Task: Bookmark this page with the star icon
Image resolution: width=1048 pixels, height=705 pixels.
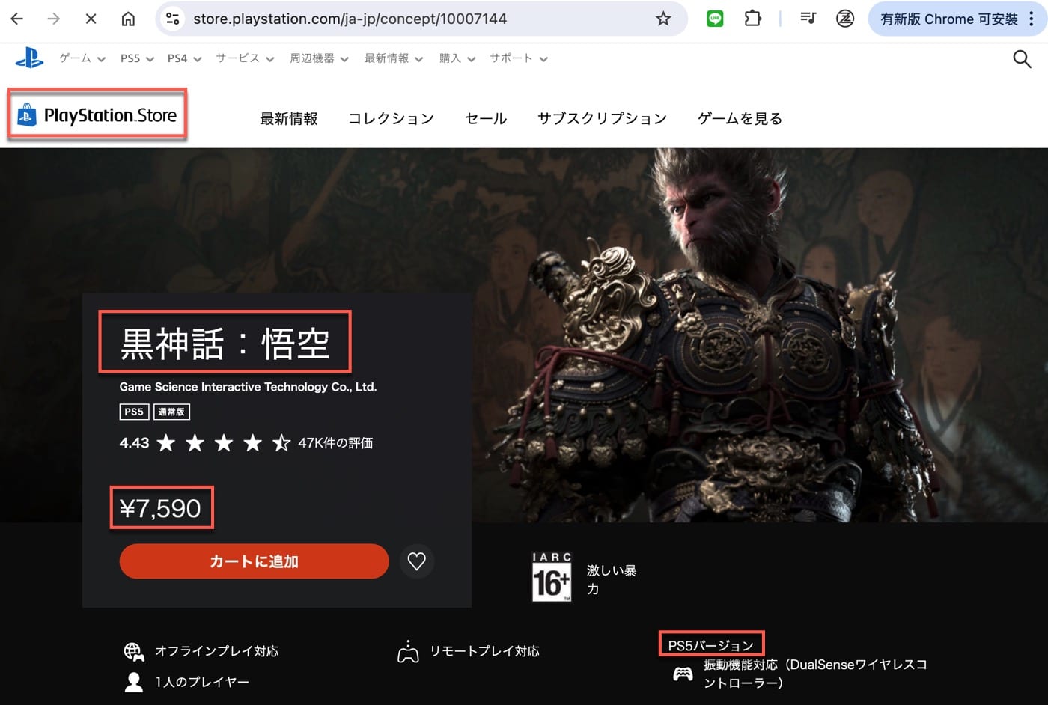Action: [x=663, y=19]
